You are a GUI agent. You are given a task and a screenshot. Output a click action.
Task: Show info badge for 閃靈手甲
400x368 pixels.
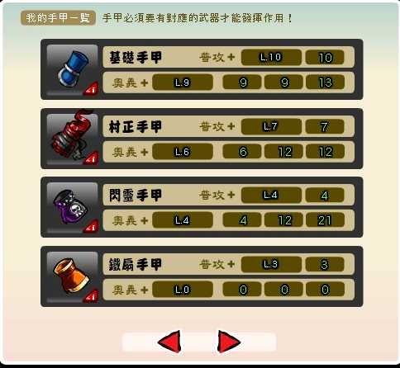[x=91, y=227]
